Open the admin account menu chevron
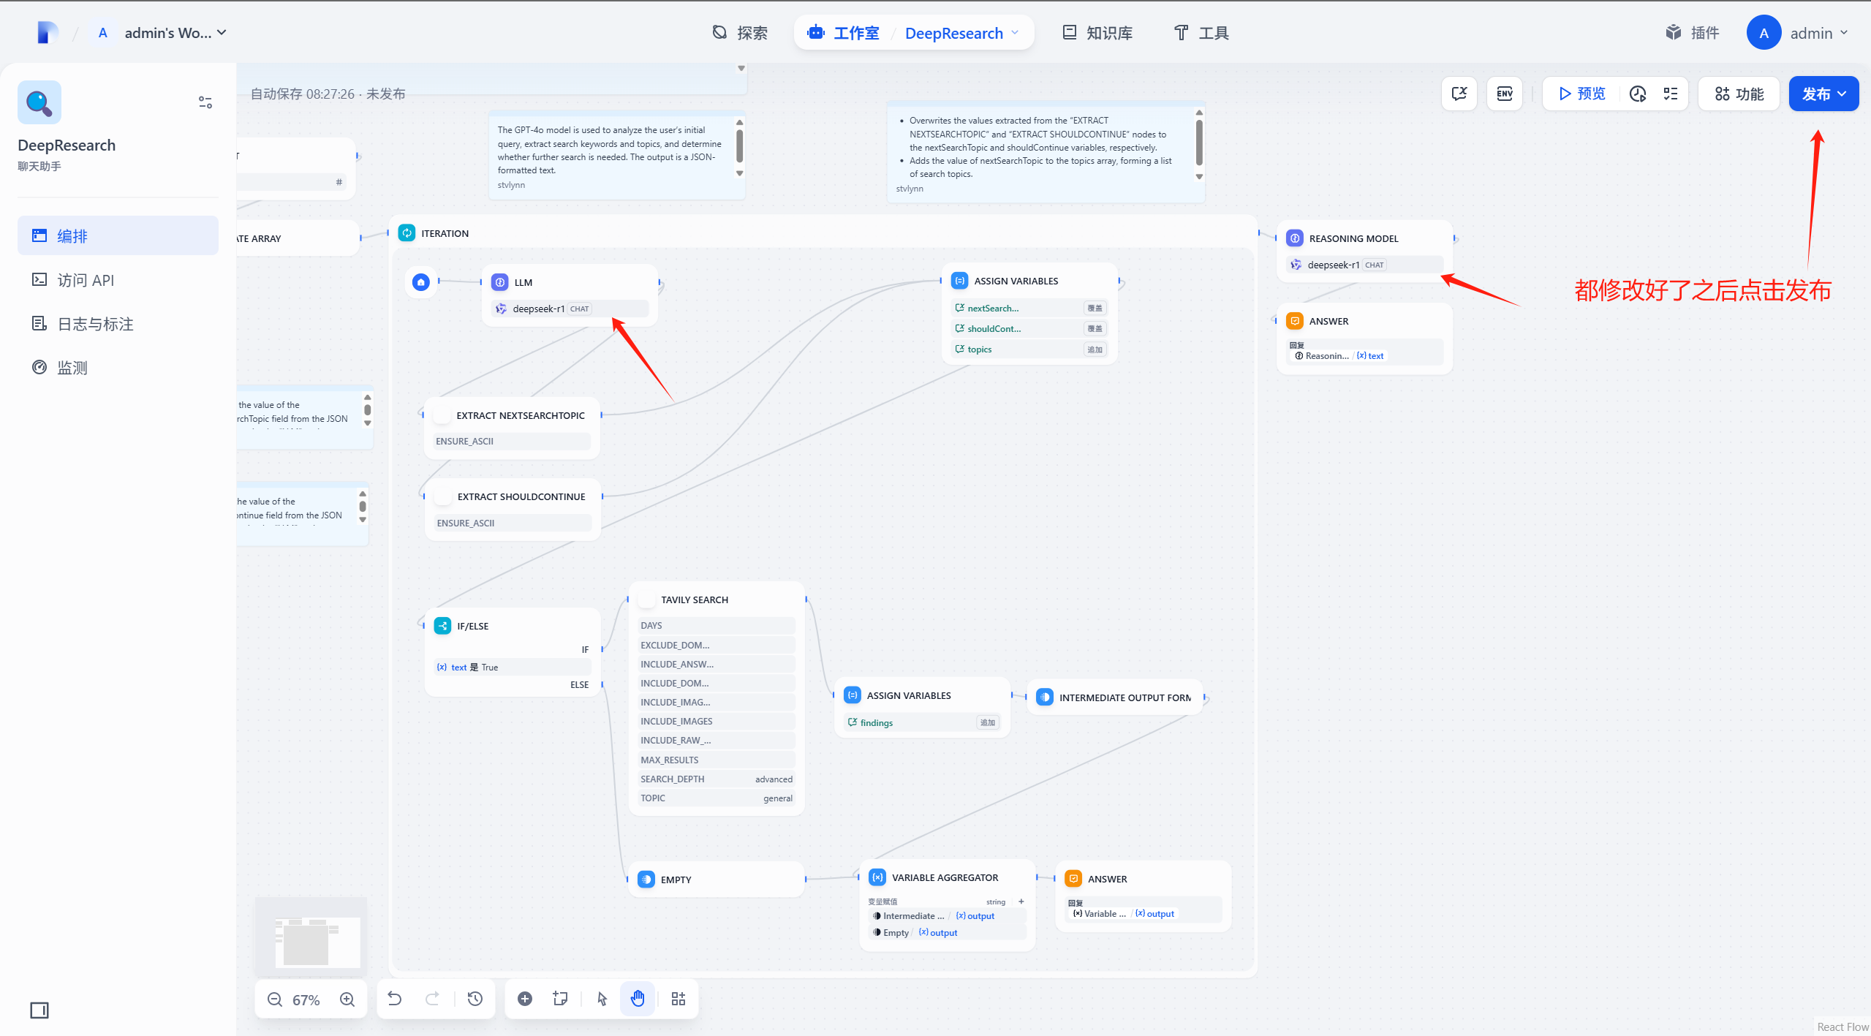1871x1036 pixels. coord(1844,33)
